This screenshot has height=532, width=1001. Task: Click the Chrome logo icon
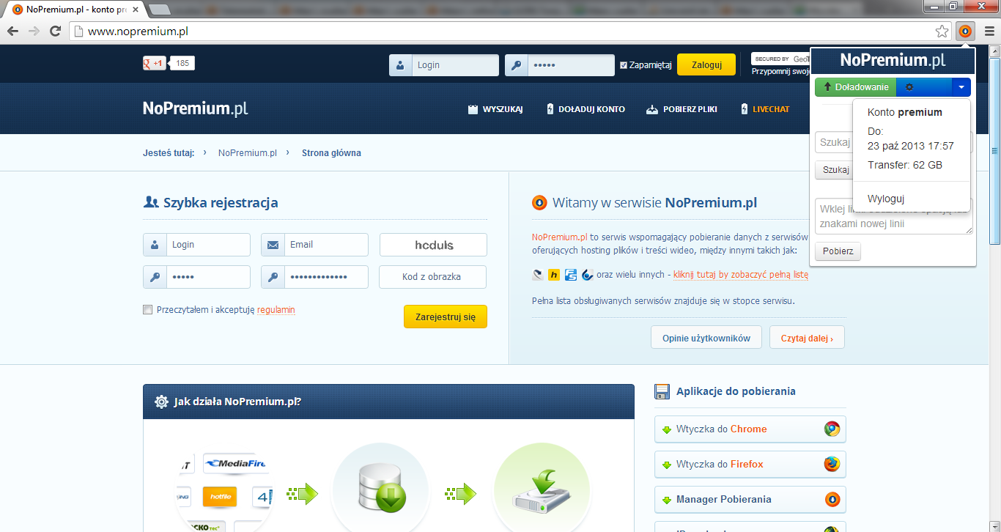(832, 429)
